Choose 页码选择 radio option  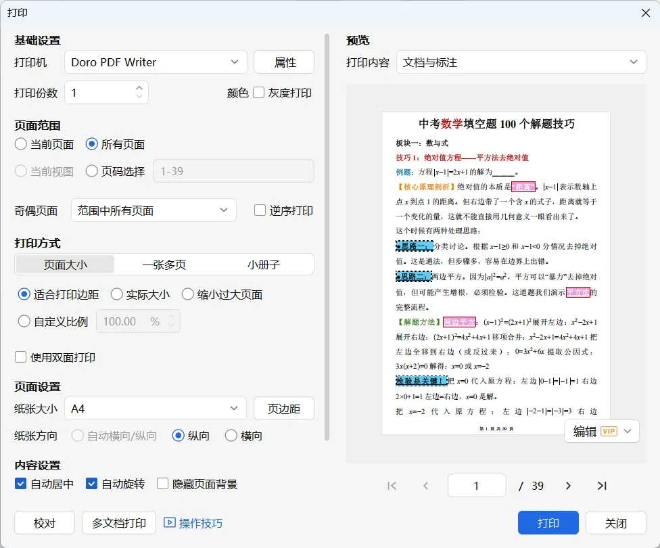(x=91, y=171)
